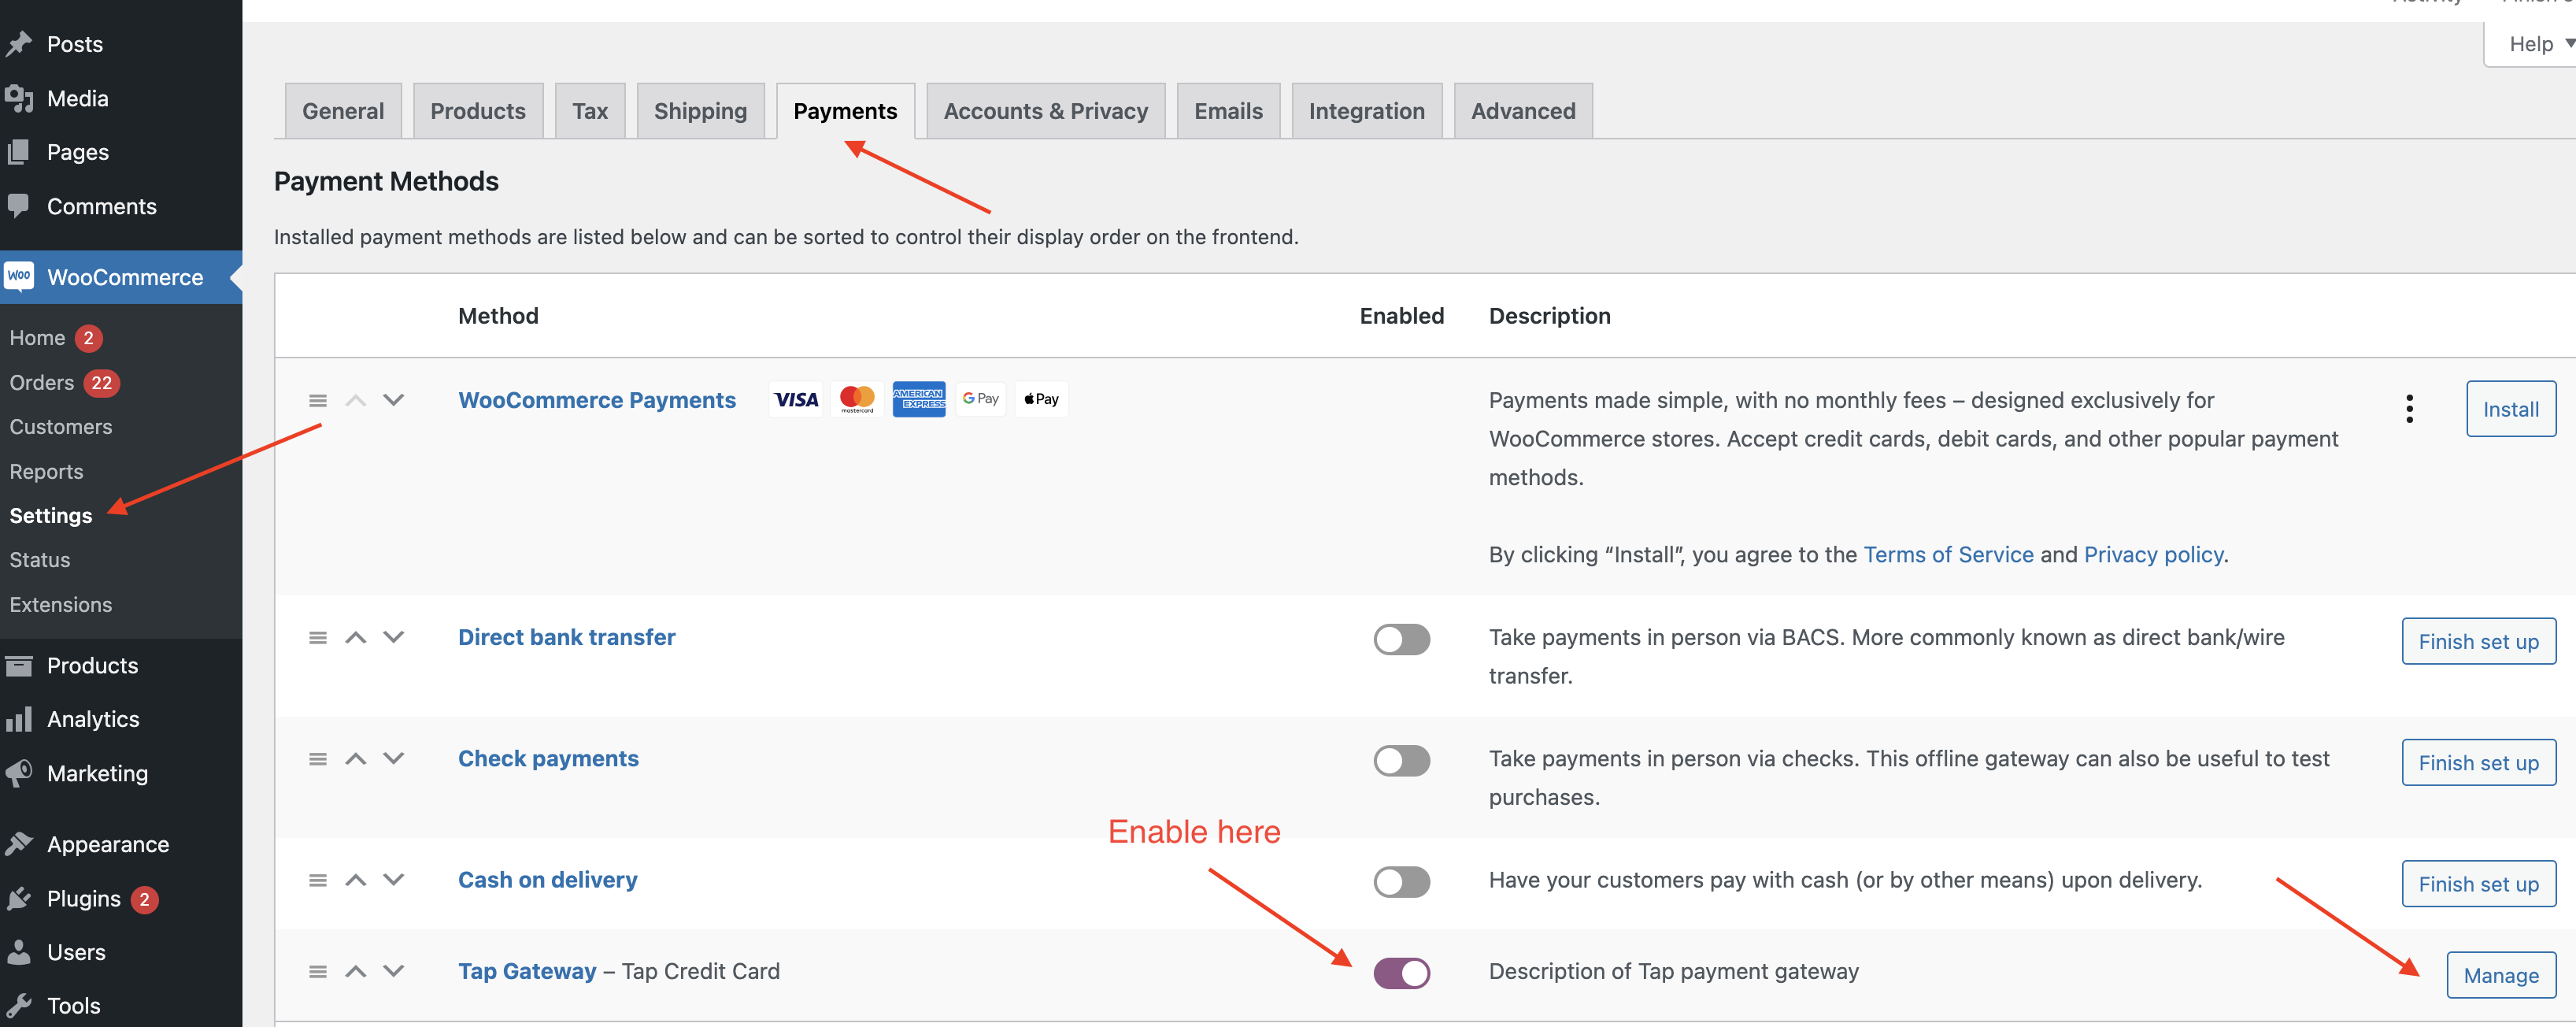2576x1027 pixels.
Task: Grab the drag handle next to Check payments
Action: (x=317, y=758)
